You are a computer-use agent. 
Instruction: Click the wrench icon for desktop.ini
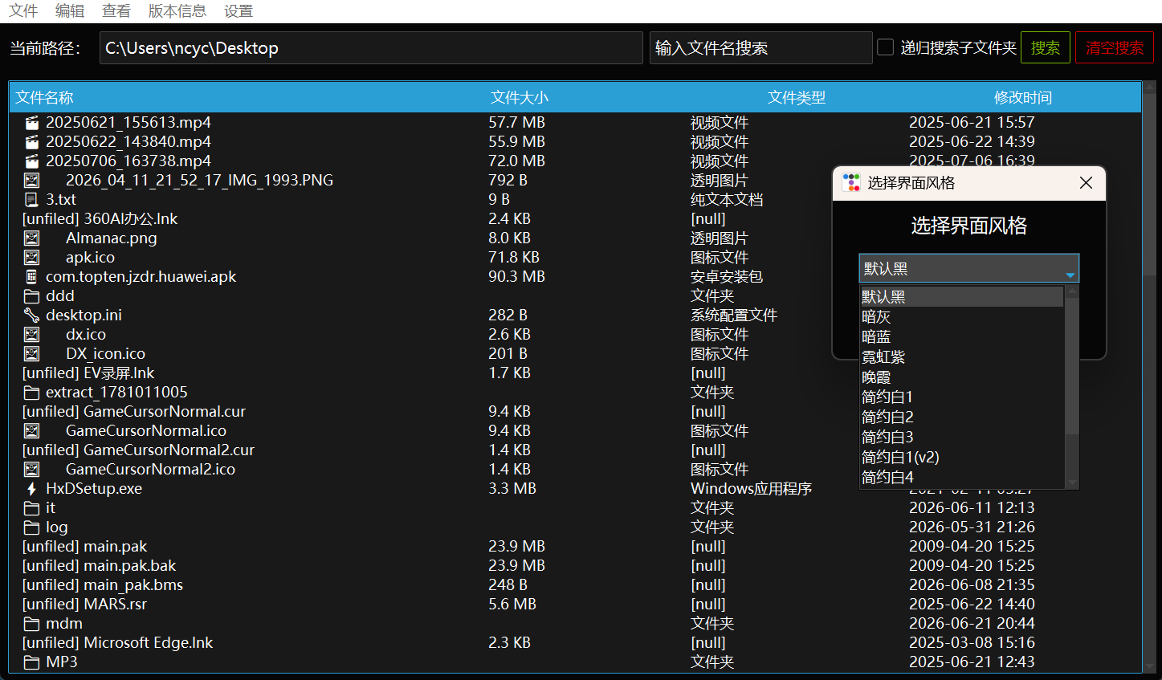point(31,316)
